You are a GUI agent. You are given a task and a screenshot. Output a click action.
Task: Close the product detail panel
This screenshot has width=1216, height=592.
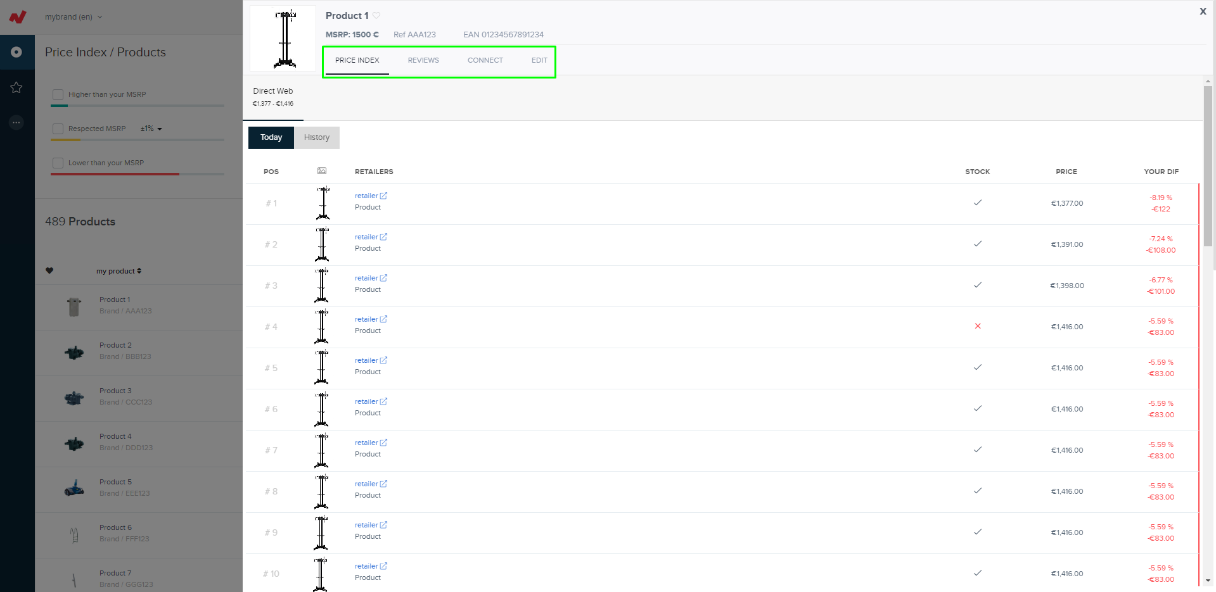click(1203, 11)
